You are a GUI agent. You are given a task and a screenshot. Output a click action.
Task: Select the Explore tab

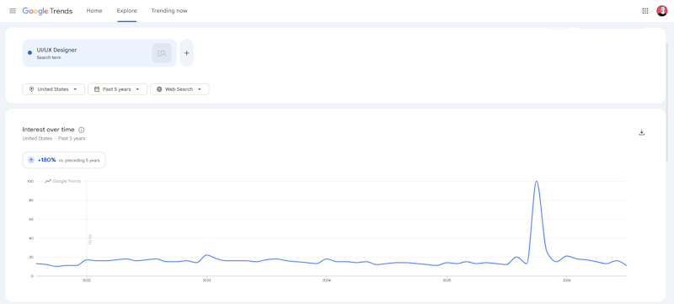[x=127, y=11]
